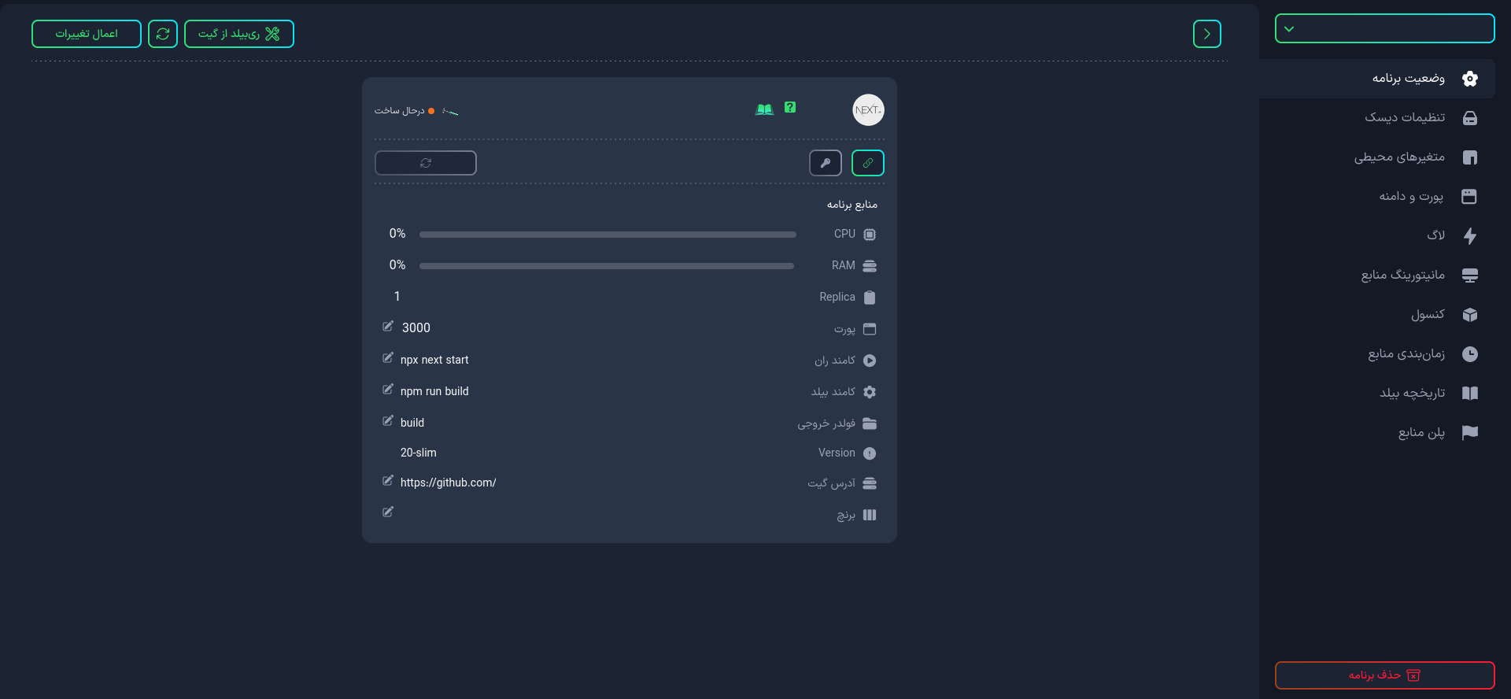Click the Next.js app logo
Viewport: 1511px width, 699px height.
[x=868, y=110]
